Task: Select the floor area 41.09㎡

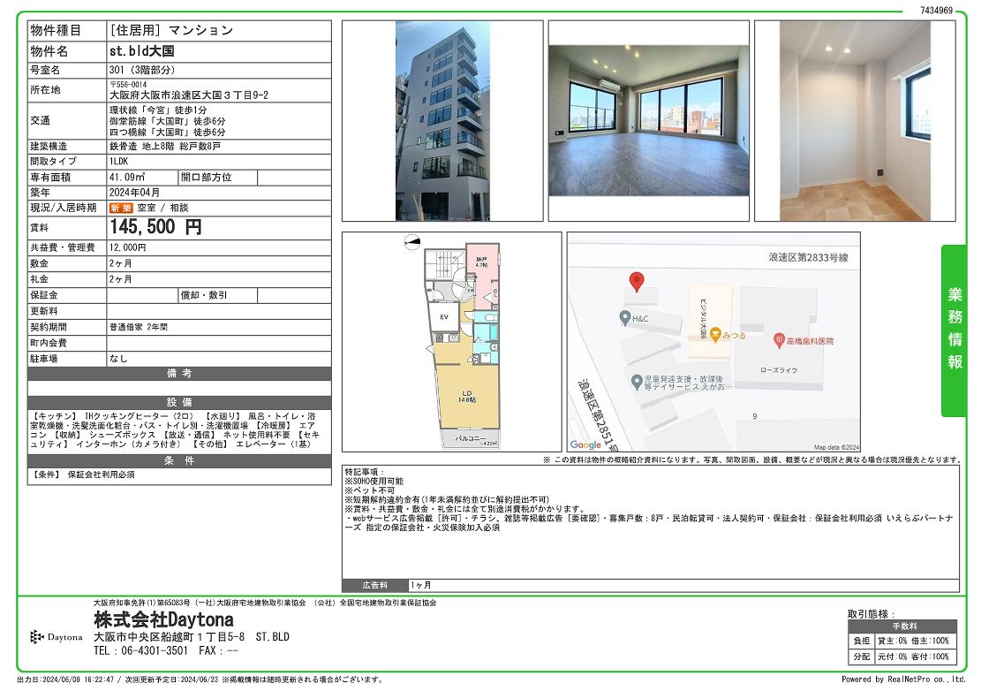Action: pyautogui.click(x=127, y=178)
